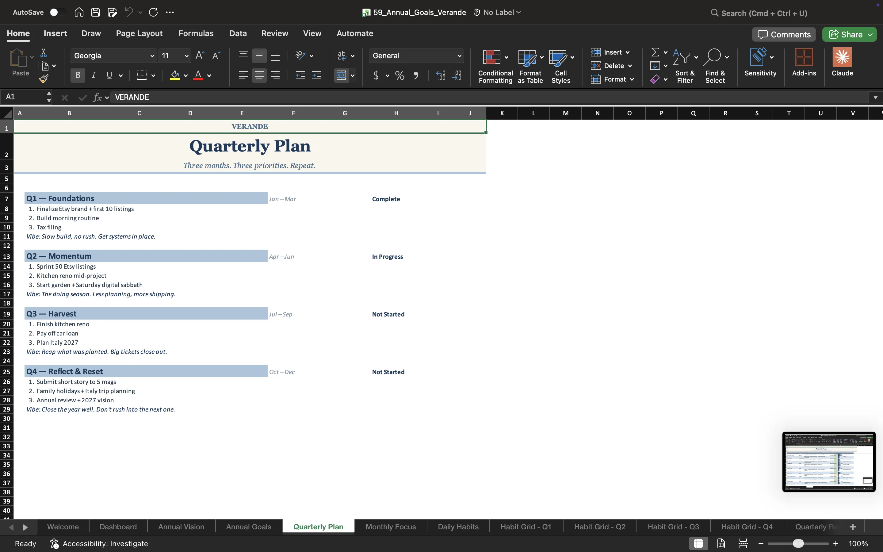This screenshot has height=552, width=883.
Task: Click Format as Table
Action: pyautogui.click(x=530, y=66)
